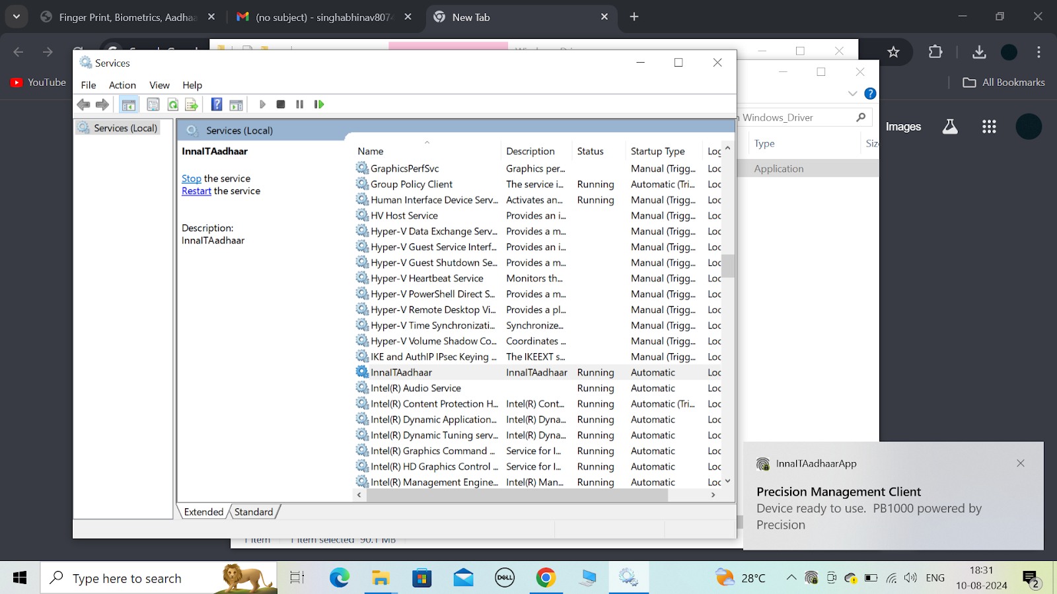Viewport: 1057px width, 594px height.
Task: Switch to the Standard tab
Action: coord(254,511)
